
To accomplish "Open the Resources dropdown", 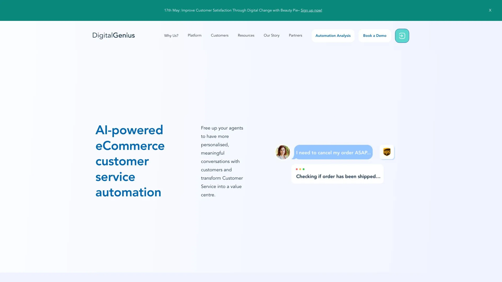I will click(x=246, y=36).
